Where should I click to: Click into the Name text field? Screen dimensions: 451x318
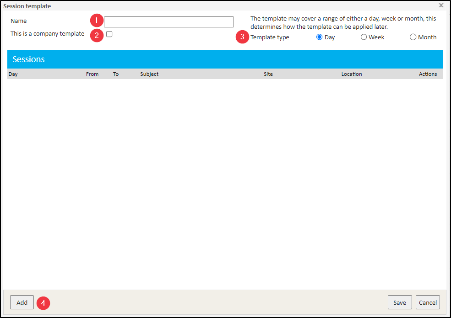coord(168,22)
